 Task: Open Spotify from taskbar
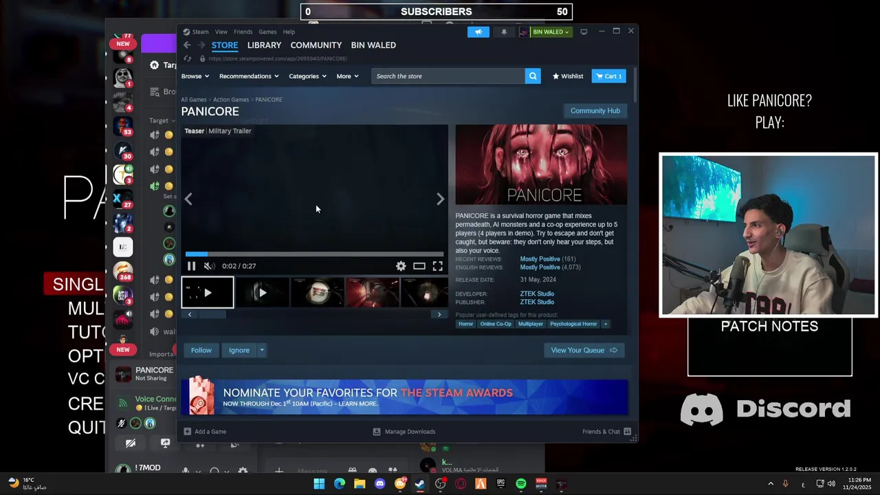click(521, 484)
